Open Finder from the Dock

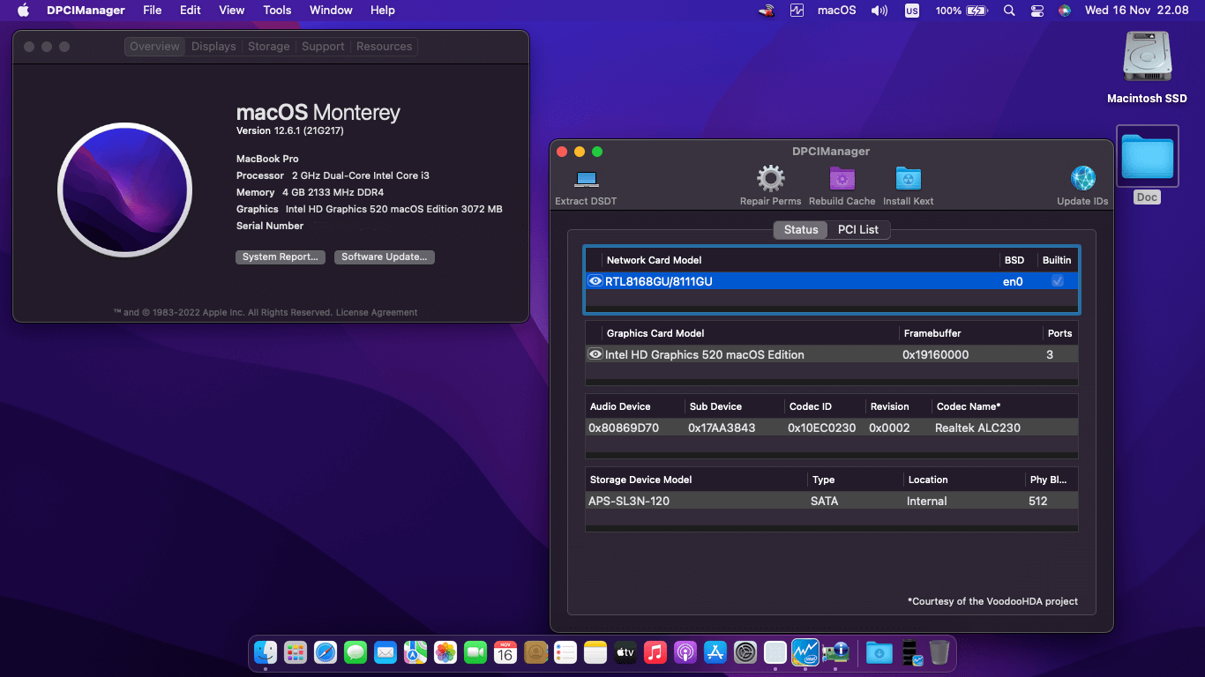tap(266, 652)
